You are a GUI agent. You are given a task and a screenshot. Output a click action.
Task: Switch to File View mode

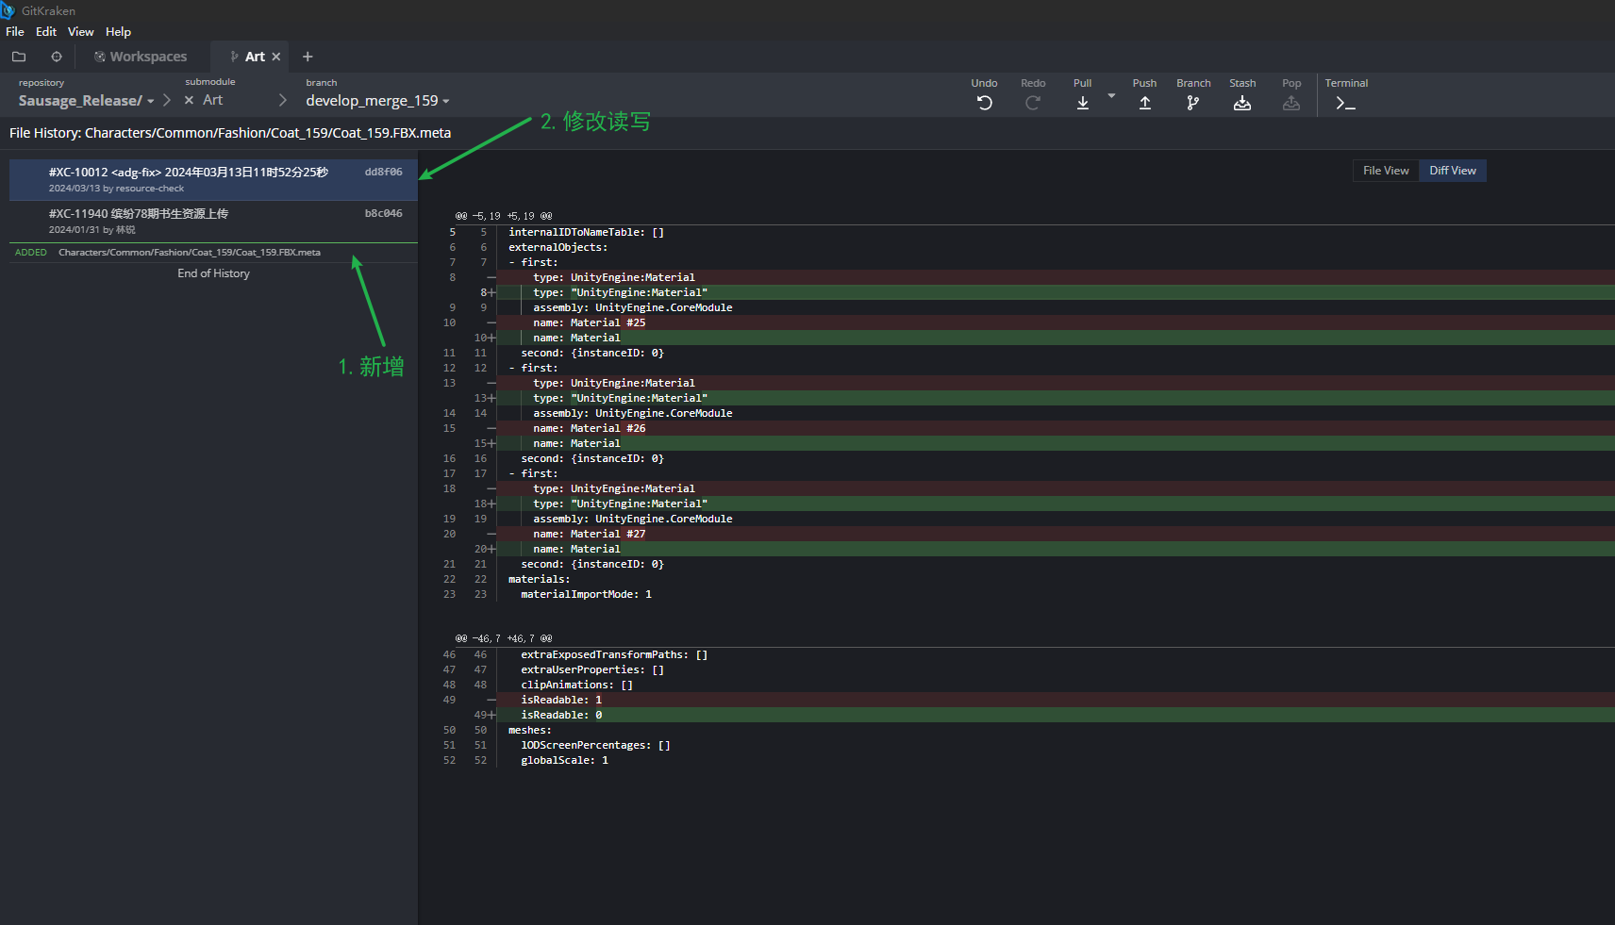1384,170
